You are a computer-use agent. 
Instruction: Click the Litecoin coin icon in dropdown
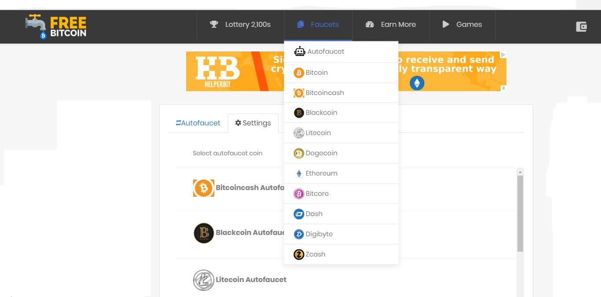tap(299, 133)
